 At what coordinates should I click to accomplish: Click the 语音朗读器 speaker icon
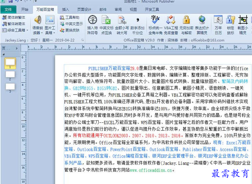pos(38,20)
